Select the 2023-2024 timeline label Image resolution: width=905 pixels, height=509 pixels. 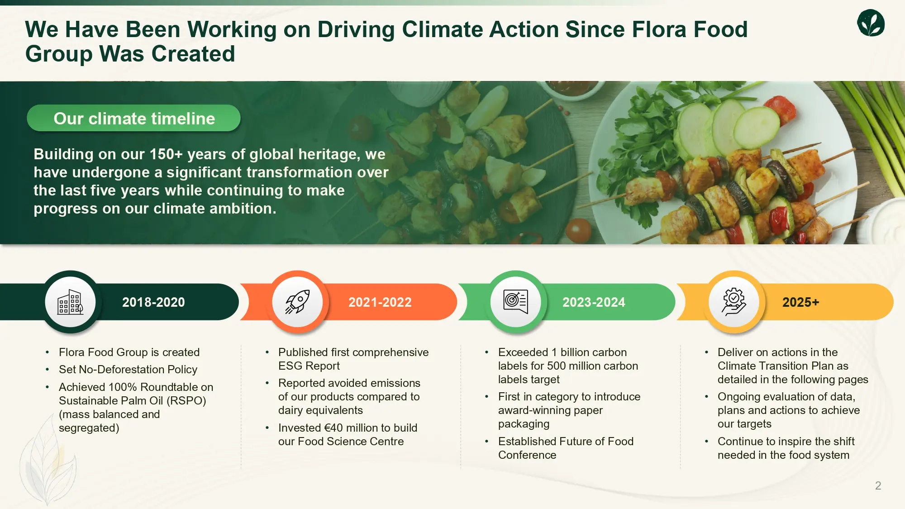pos(594,302)
